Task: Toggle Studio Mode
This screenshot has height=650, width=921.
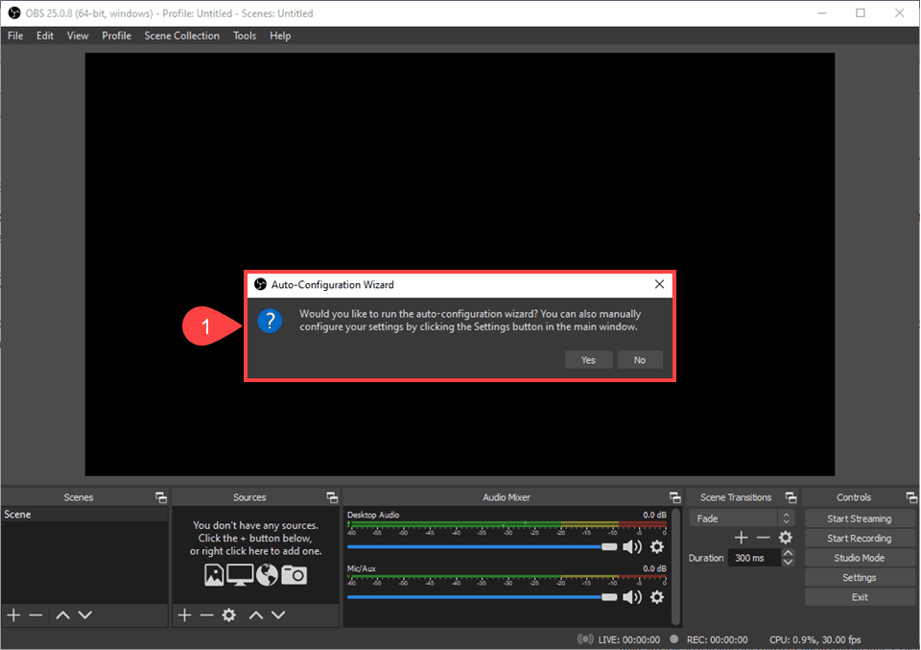Action: pos(859,557)
